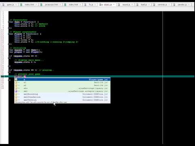
Task: Choose the xmlVersion Document suggestion
Action: 63,100
